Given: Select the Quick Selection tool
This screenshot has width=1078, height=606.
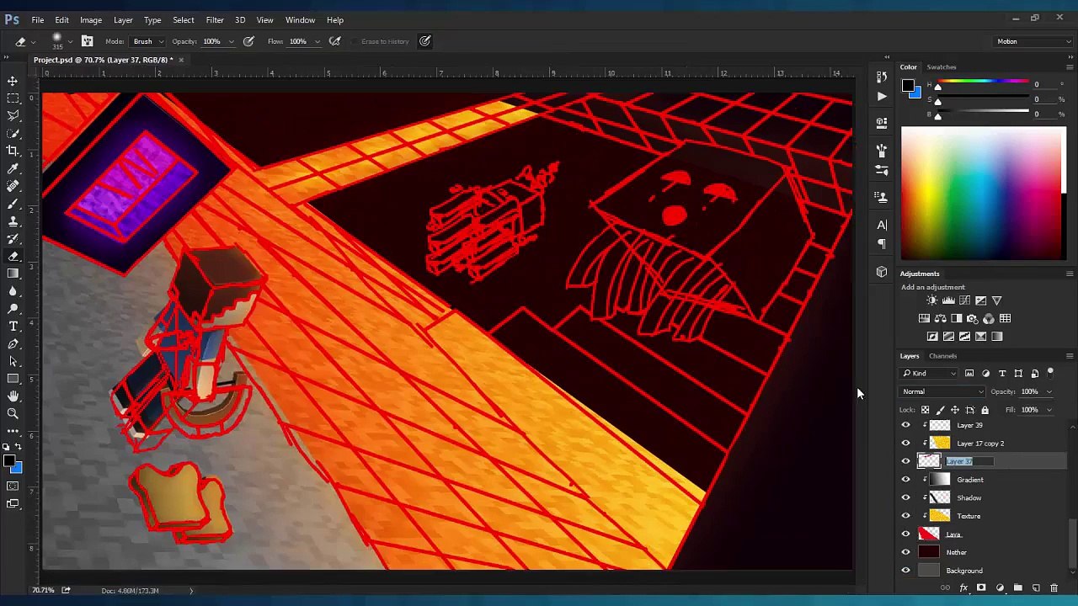Looking at the screenshot, I should [x=13, y=133].
